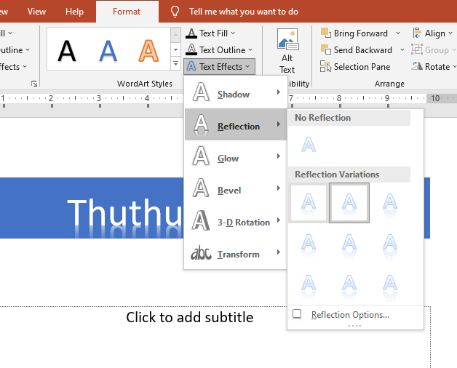The width and height of the screenshot is (457, 368).
Task: Click the Bevel A icon in menu
Action: tap(201, 188)
